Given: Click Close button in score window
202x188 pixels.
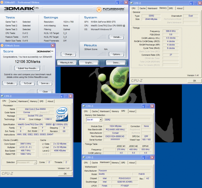Looking at the screenshot, I should coord(45,91).
